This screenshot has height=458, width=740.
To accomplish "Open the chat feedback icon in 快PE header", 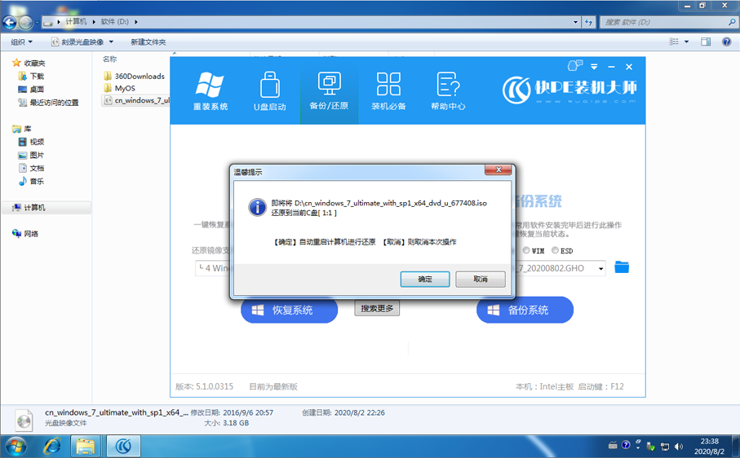I will pyautogui.click(x=575, y=65).
